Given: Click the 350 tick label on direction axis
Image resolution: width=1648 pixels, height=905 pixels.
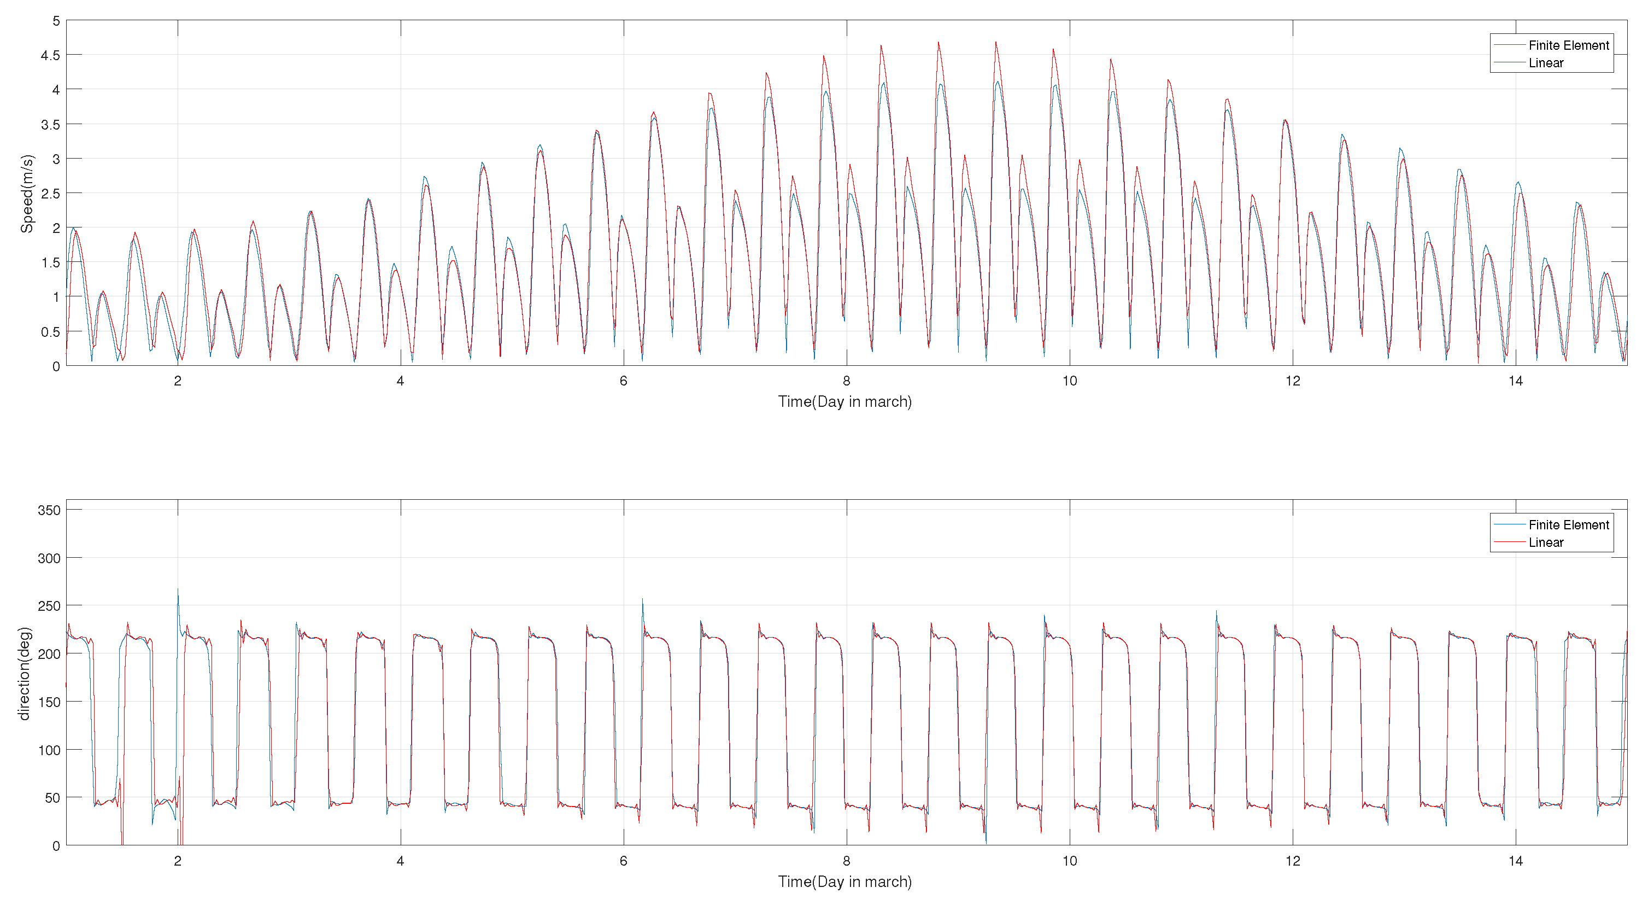Looking at the screenshot, I should tap(49, 511).
